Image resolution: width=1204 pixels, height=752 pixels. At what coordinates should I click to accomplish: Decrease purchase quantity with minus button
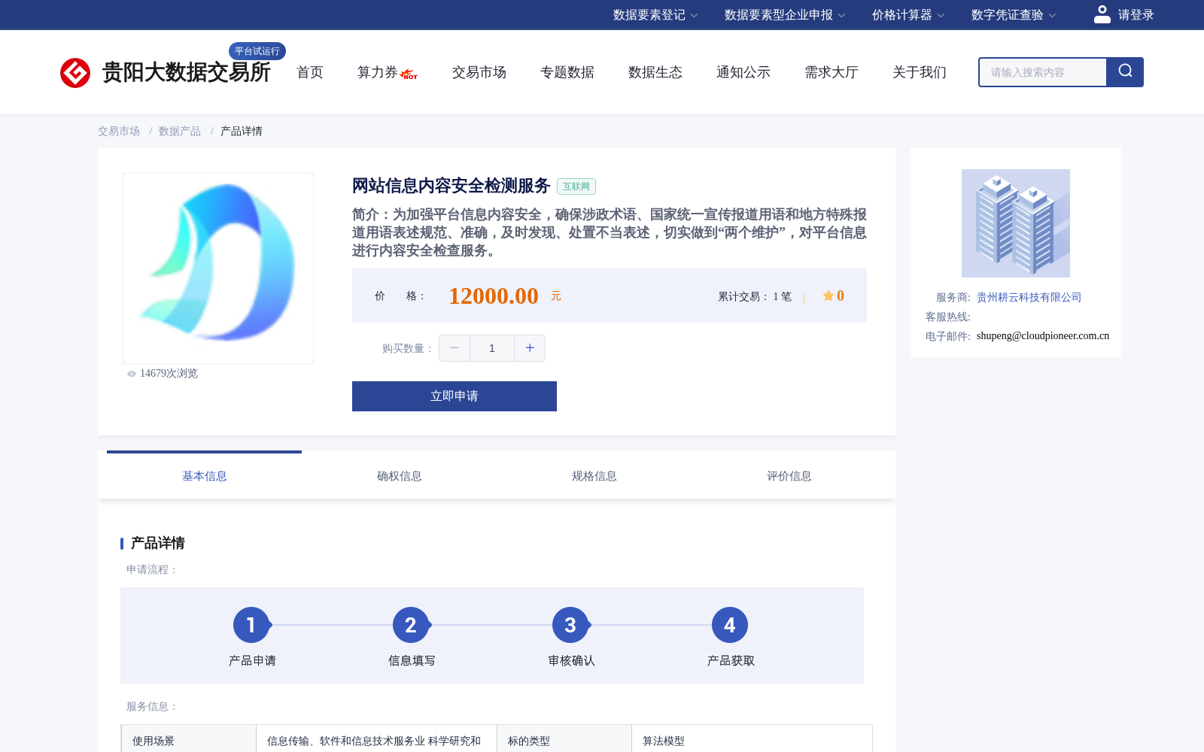pyautogui.click(x=455, y=348)
